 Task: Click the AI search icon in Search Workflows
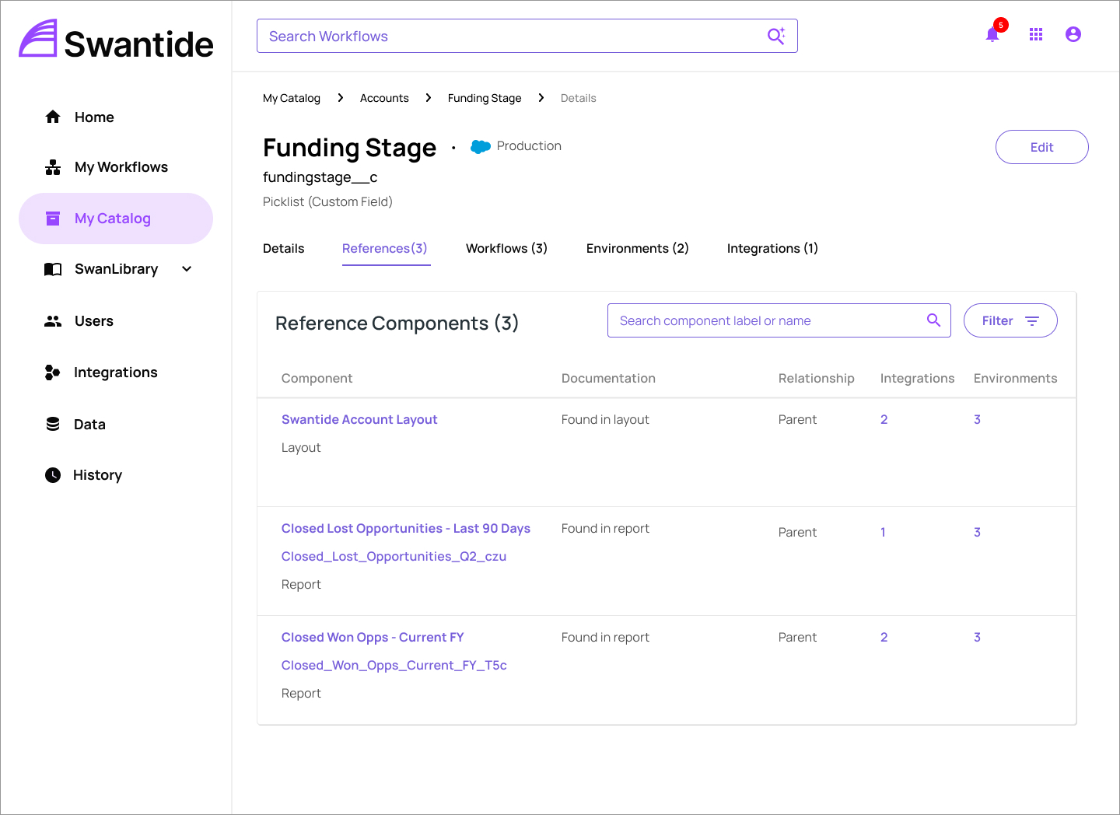(776, 36)
